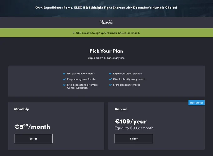Click Free access to the Humble Games Collection text

click(82, 86)
